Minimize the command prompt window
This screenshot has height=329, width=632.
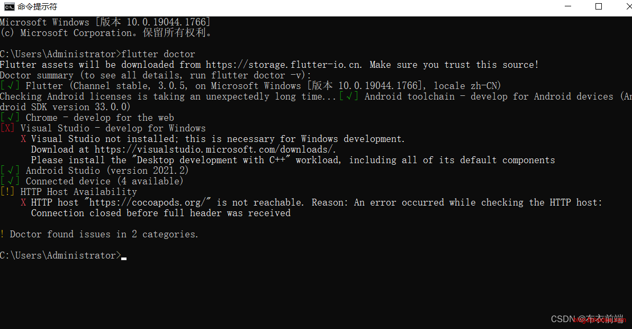[x=568, y=7]
